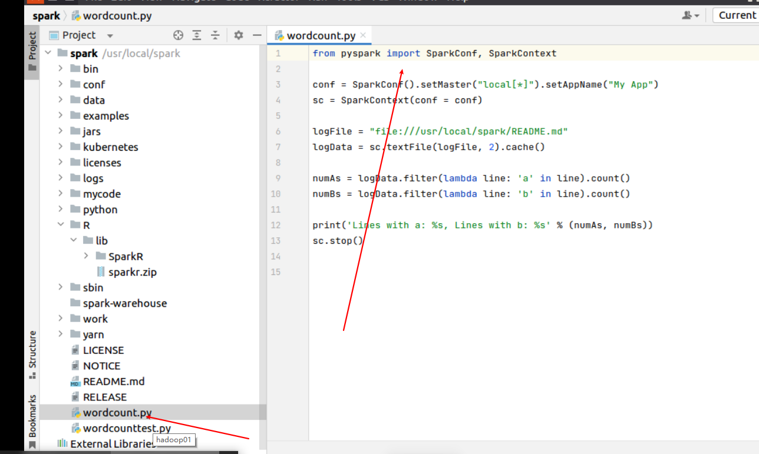Open the Current run configuration dropdown
The image size is (759, 454).
tap(735, 15)
